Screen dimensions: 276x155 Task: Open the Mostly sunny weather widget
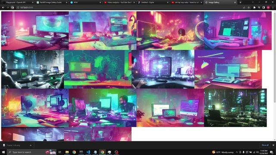223,152
